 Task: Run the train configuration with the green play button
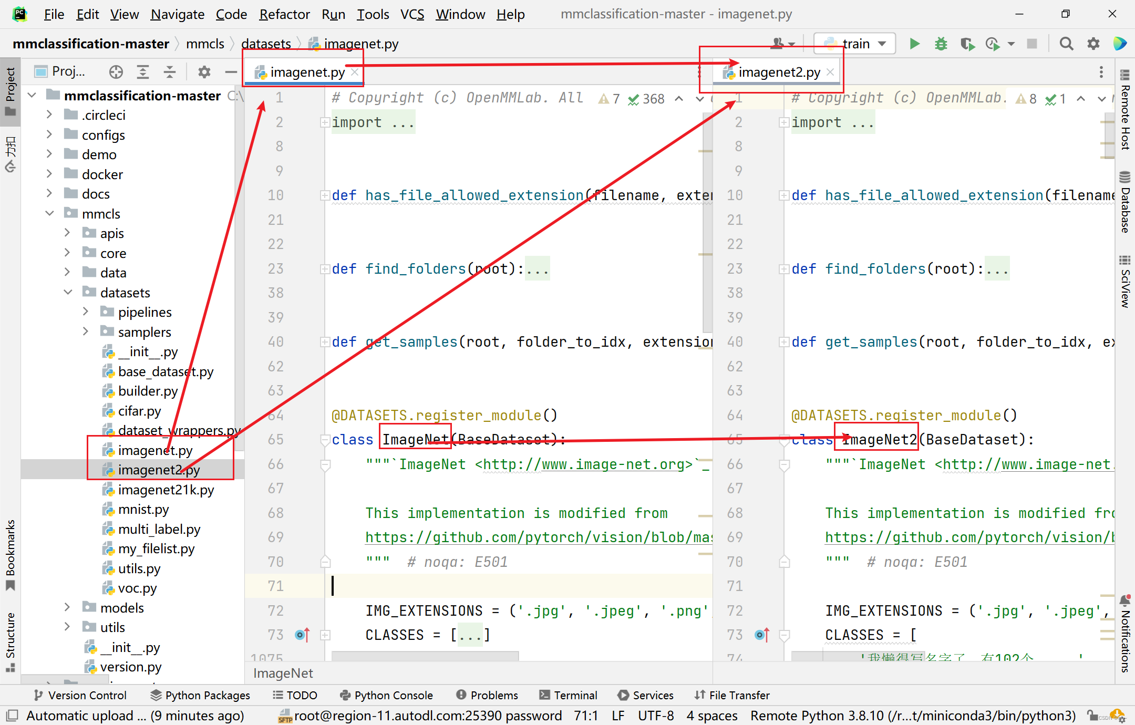coord(914,44)
